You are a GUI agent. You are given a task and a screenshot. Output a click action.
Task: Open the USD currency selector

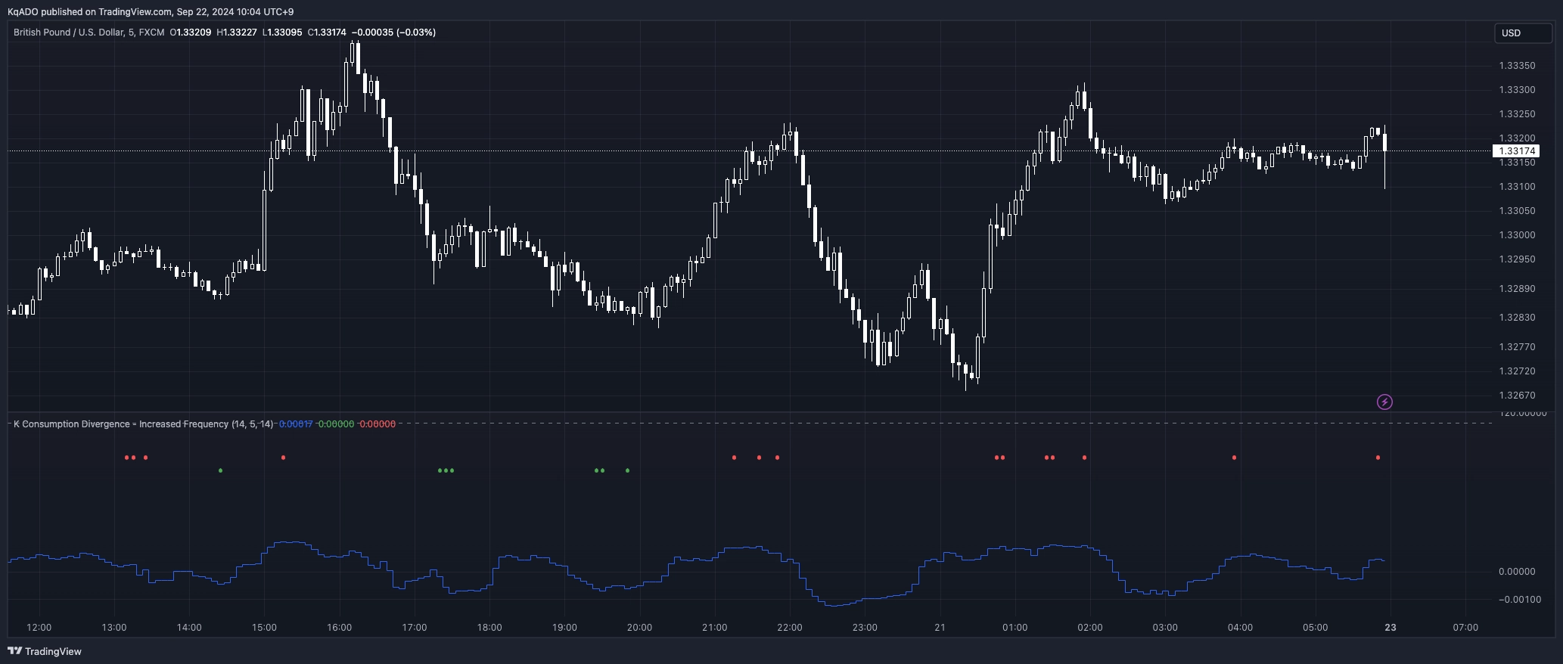click(x=1521, y=33)
